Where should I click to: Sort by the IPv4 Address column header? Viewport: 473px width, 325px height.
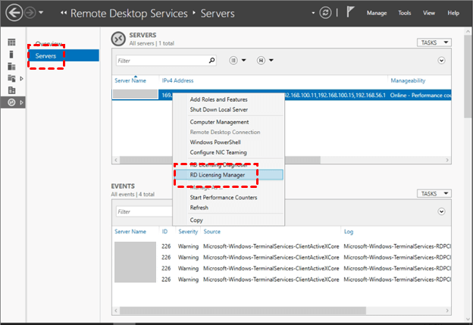tap(179, 80)
